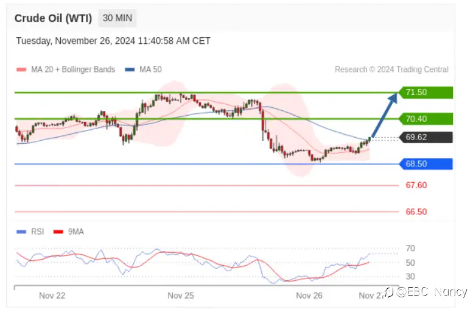Viewport: 473px width, 312px height.
Task: Click Research © 2024 Trading Central text
Action: click(391, 69)
